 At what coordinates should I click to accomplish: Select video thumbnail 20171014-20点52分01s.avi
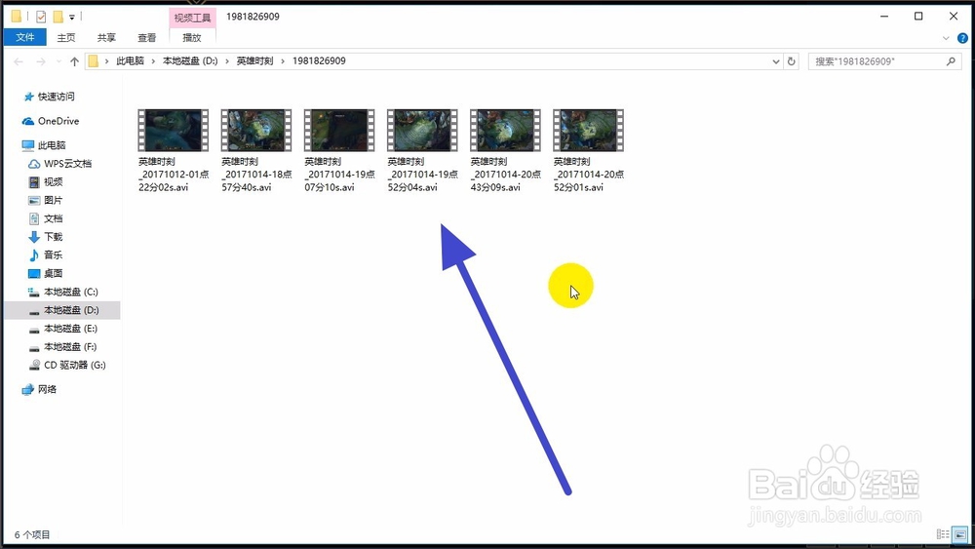click(x=588, y=131)
